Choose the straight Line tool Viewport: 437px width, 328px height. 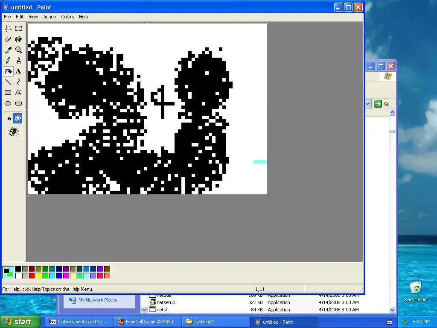8,82
